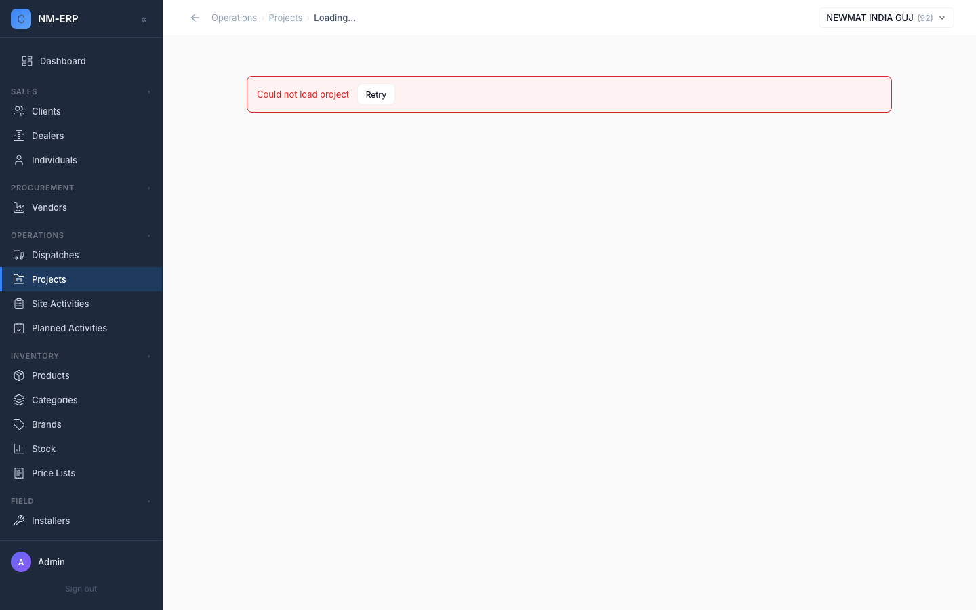The width and height of the screenshot is (976, 610).
Task: Click the Dashboard grid icon
Action: 27,61
